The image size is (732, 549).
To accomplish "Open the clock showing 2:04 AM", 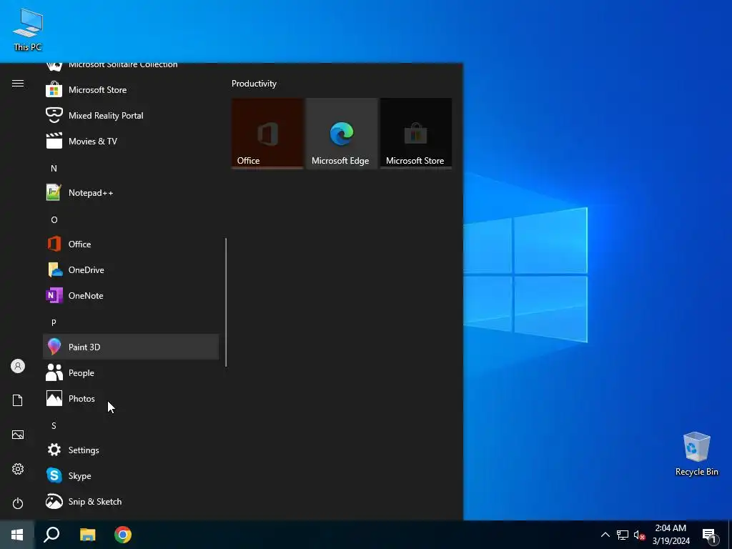I will (x=671, y=535).
